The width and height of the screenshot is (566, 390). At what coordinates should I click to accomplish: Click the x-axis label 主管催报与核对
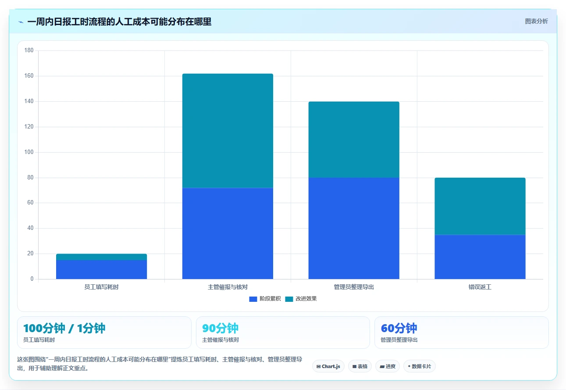coord(228,287)
